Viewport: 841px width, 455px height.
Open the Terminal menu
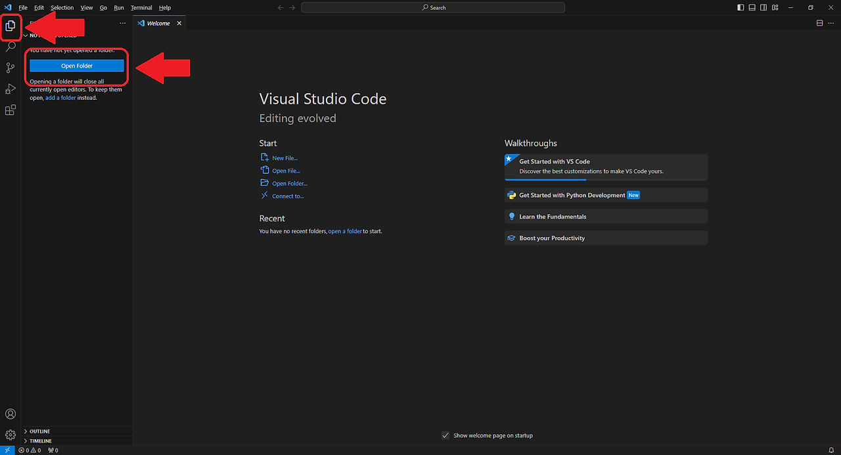point(141,7)
